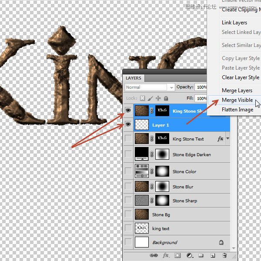Viewport: 261px width, 261px height.
Task: Choose Merge Visible from context menu
Action: point(237,100)
